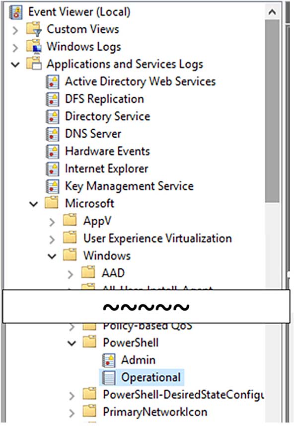The width and height of the screenshot is (298, 426).
Task: Collapse the Microsoft folder node
Action: pos(34,204)
